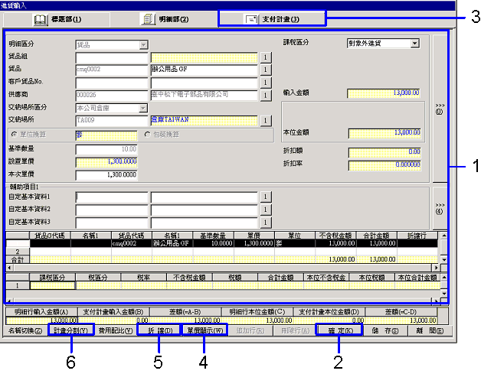Click lookup button next to 供應商 name
The height and width of the screenshot is (374, 481).
click(x=264, y=96)
